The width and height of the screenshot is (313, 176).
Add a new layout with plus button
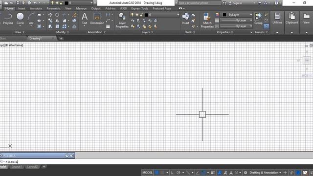44,167
